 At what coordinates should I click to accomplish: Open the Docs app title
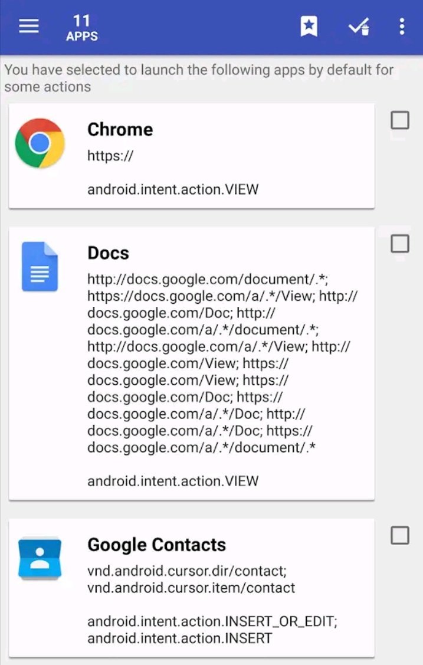[108, 253]
